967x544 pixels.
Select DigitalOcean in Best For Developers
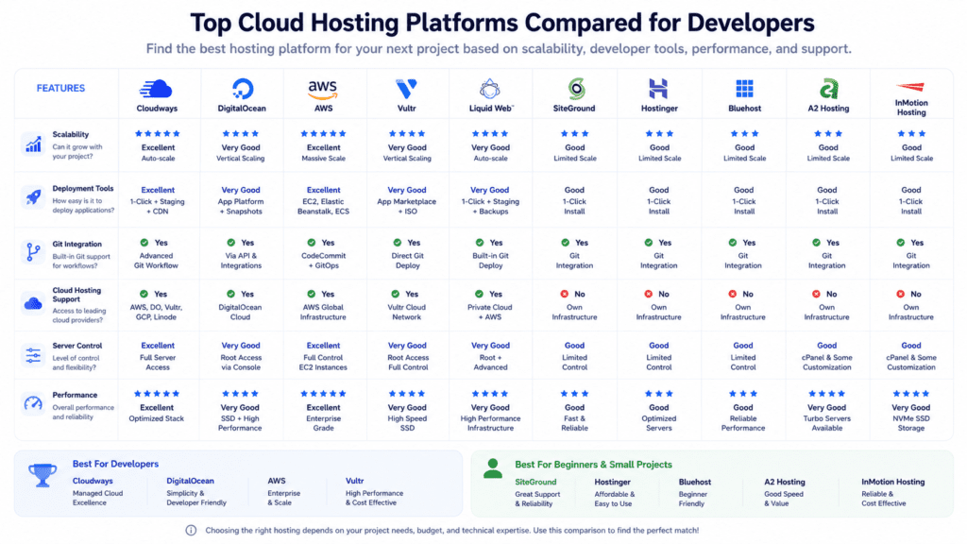[190, 481]
